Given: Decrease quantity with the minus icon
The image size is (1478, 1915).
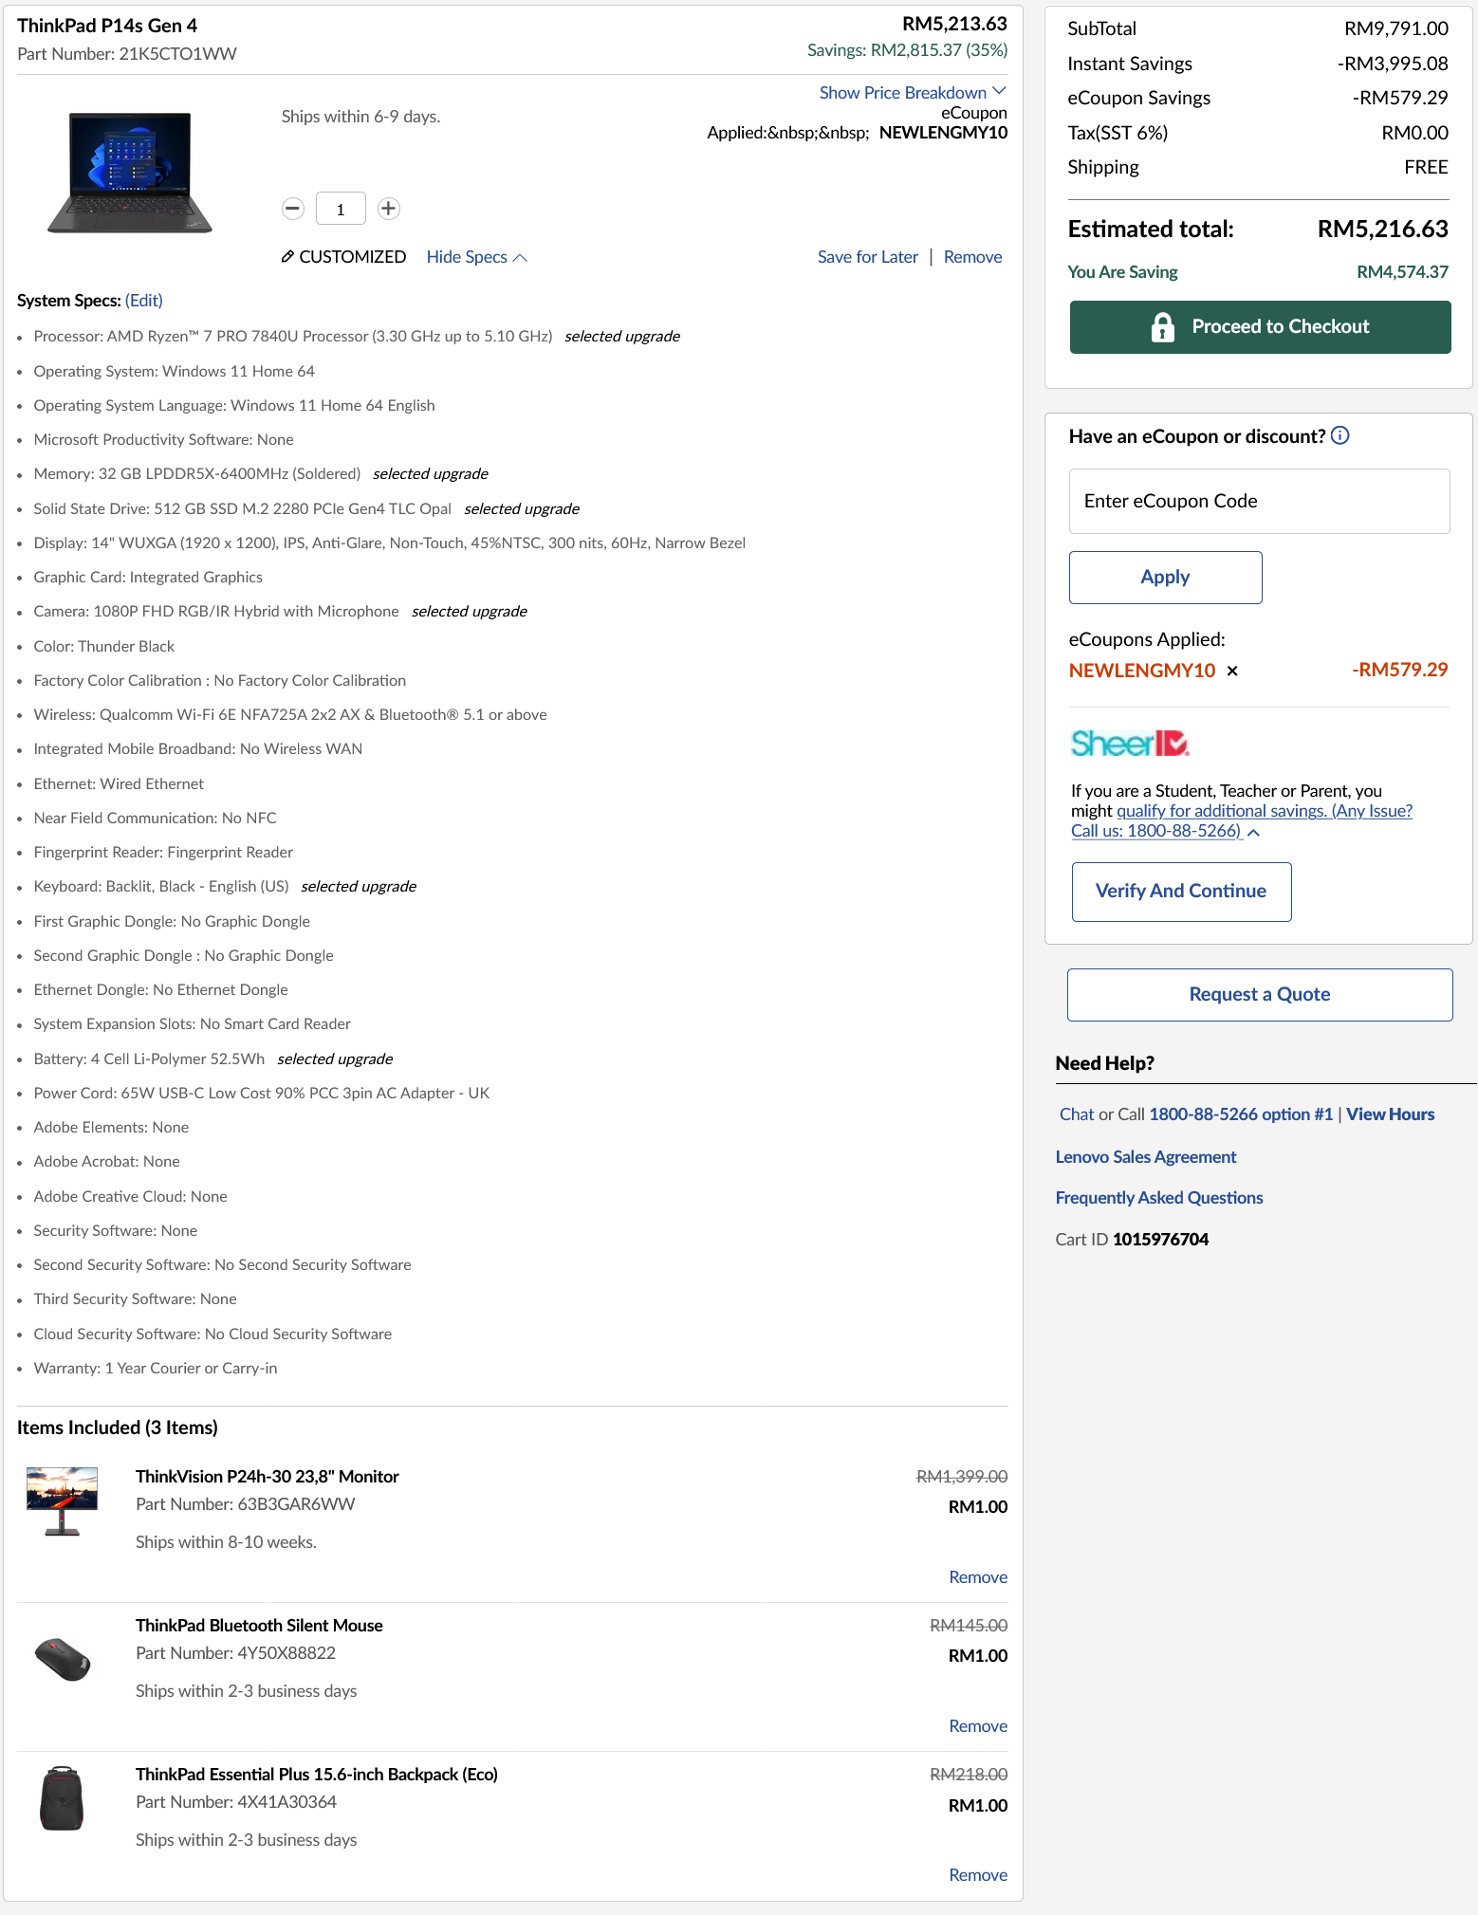Looking at the screenshot, I should pos(293,209).
